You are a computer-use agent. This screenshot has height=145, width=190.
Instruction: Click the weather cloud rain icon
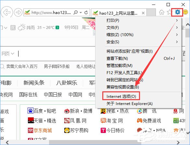coord(21,28)
